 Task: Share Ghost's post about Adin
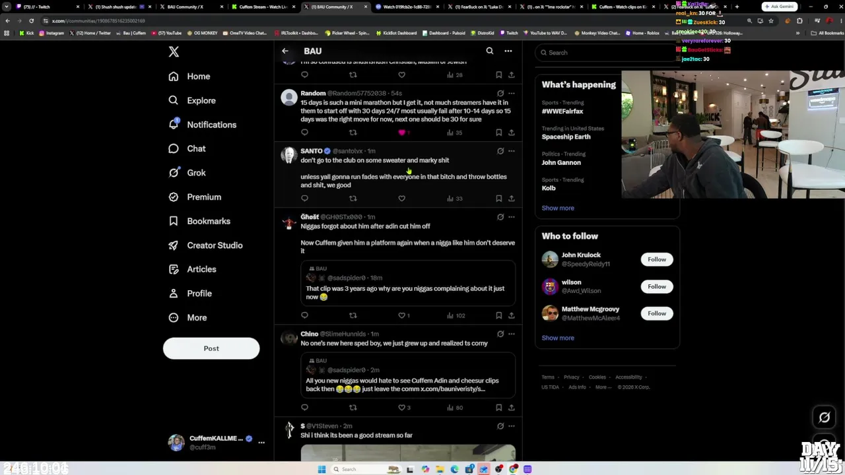pyautogui.click(x=511, y=315)
